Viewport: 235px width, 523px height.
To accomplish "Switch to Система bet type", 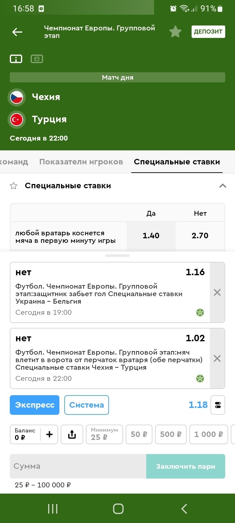I will tap(86, 405).
